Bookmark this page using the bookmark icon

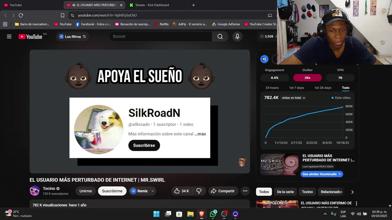tap(62, 15)
